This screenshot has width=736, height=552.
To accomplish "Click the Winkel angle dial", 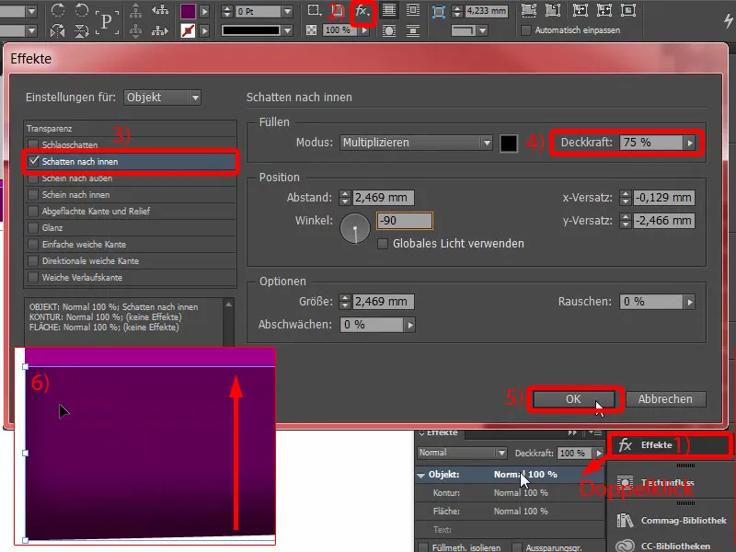I will [355, 228].
